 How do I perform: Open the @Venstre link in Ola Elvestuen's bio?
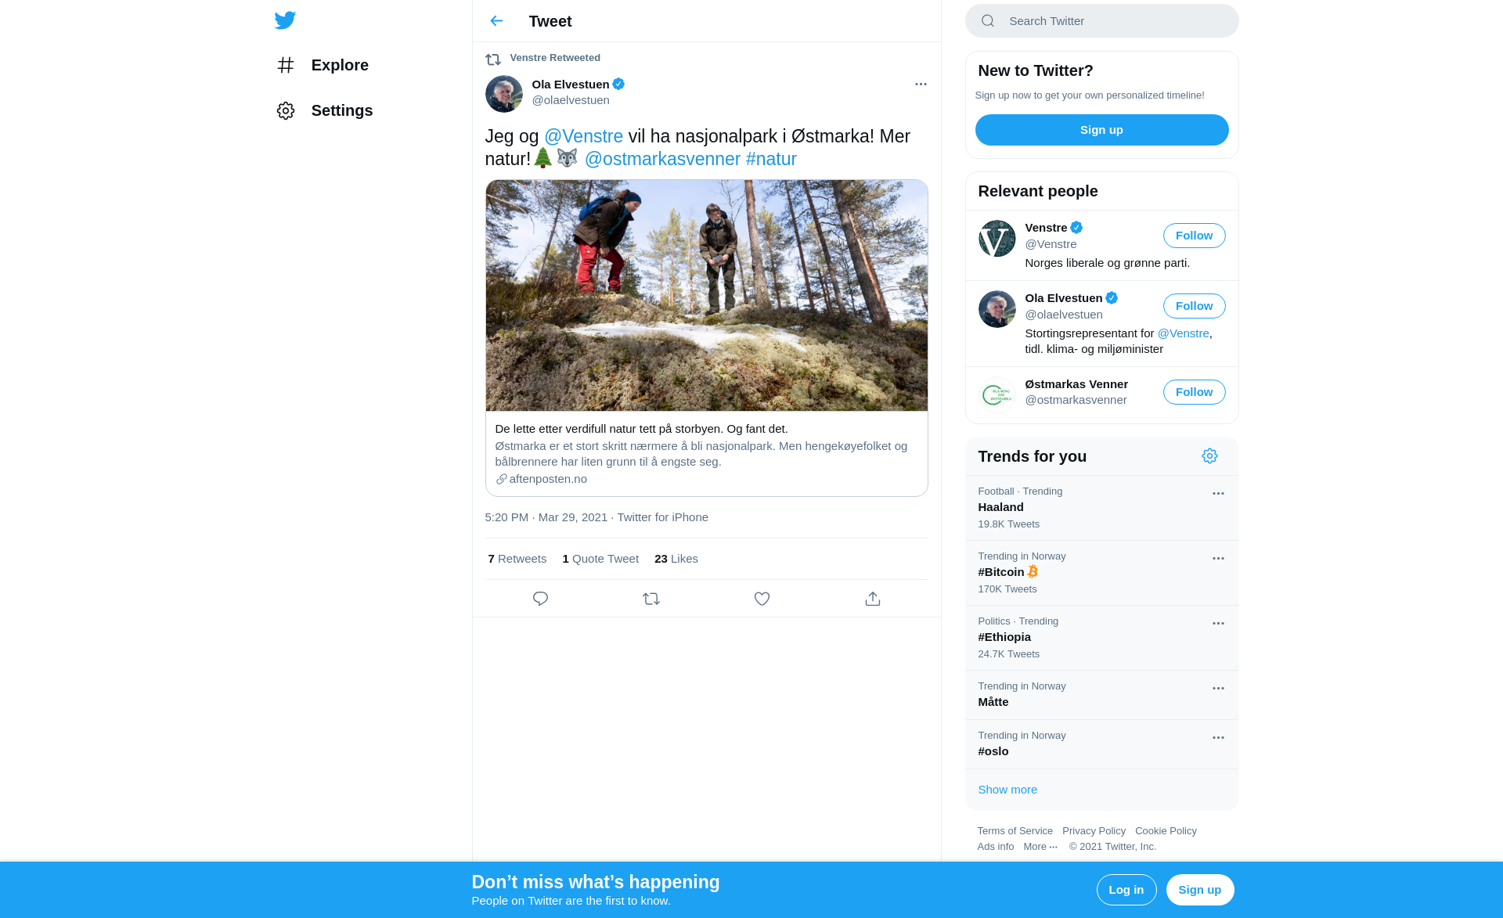tap(1184, 333)
